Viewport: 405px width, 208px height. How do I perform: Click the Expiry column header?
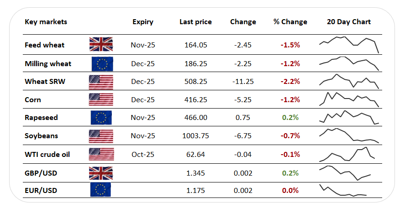[x=143, y=22]
